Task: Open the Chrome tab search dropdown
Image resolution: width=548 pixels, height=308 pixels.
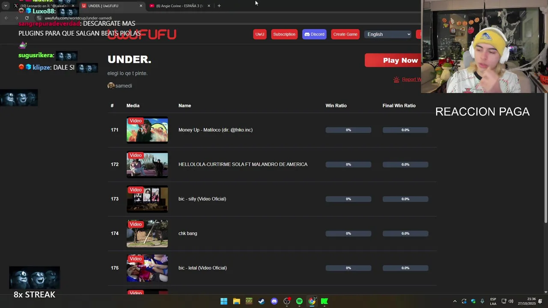Action: (x=5, y=6)
